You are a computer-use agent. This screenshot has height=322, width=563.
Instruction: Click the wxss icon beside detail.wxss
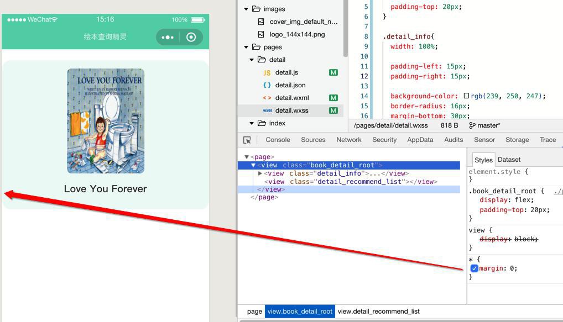[x=267, y=110]
